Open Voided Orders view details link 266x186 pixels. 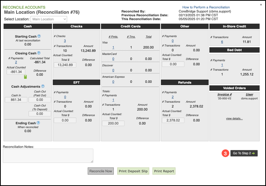point(234,118)
